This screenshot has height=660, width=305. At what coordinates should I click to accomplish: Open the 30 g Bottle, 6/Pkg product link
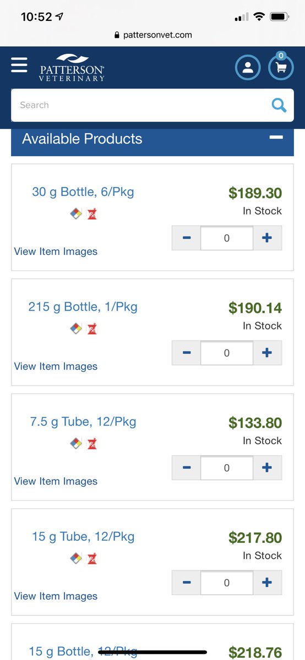(83, 192)
